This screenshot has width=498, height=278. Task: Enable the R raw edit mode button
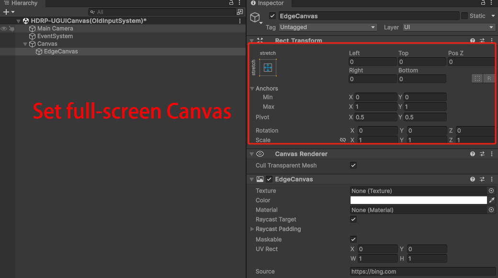pyautogui.click(x=489, y=78)
